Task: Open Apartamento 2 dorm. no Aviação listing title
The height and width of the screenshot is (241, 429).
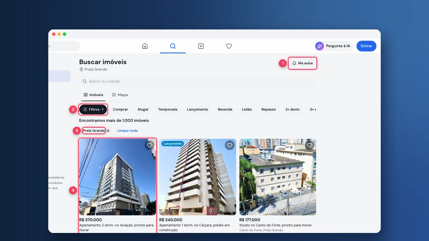Action: [x=116, y=228]
